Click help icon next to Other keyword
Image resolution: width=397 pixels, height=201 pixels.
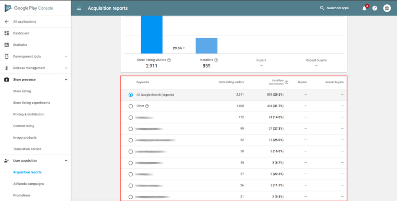coord(147,106)
